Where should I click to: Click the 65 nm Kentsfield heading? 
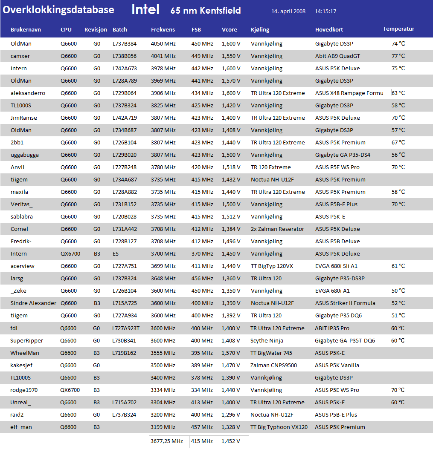206,11
